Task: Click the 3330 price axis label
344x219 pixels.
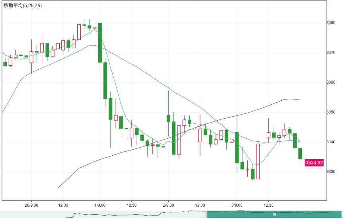Action: 331,172
